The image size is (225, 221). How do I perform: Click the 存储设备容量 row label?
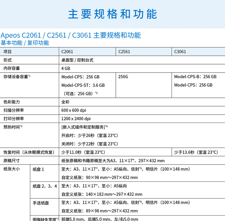(17, 77)
